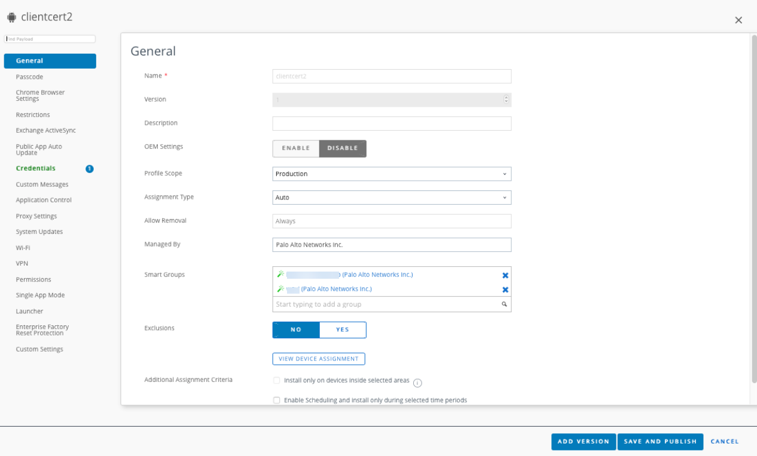Viewport: 757px width, 456px height.
Task: Check Enable Scheduling time periods option
Action: (x=276, y=400)
